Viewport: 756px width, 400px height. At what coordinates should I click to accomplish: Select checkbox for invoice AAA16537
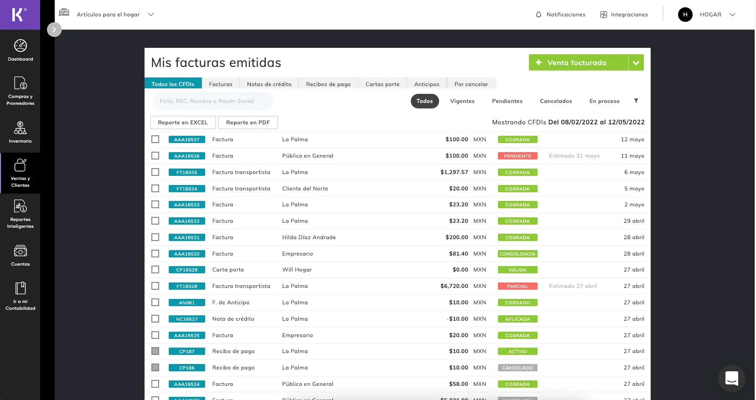click(155, 139)
